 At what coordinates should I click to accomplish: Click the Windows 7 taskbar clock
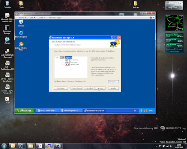179,146
